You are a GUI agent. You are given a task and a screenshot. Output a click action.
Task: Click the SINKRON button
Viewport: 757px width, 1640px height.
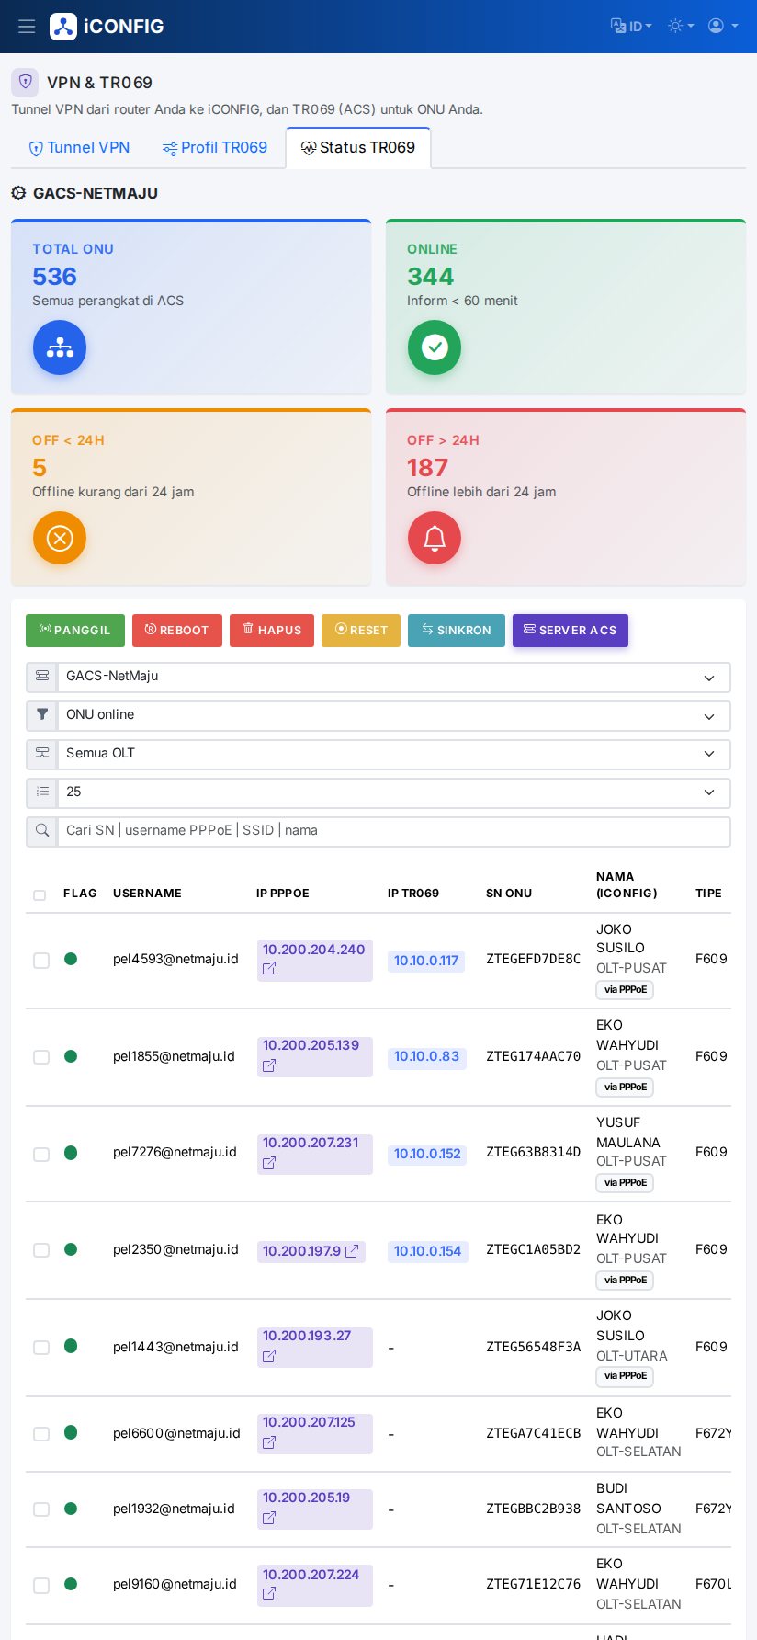click(457, 631)
